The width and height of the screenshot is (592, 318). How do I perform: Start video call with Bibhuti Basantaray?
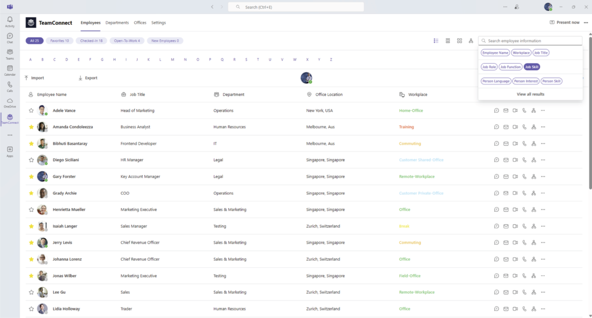(x=515, y=143)
